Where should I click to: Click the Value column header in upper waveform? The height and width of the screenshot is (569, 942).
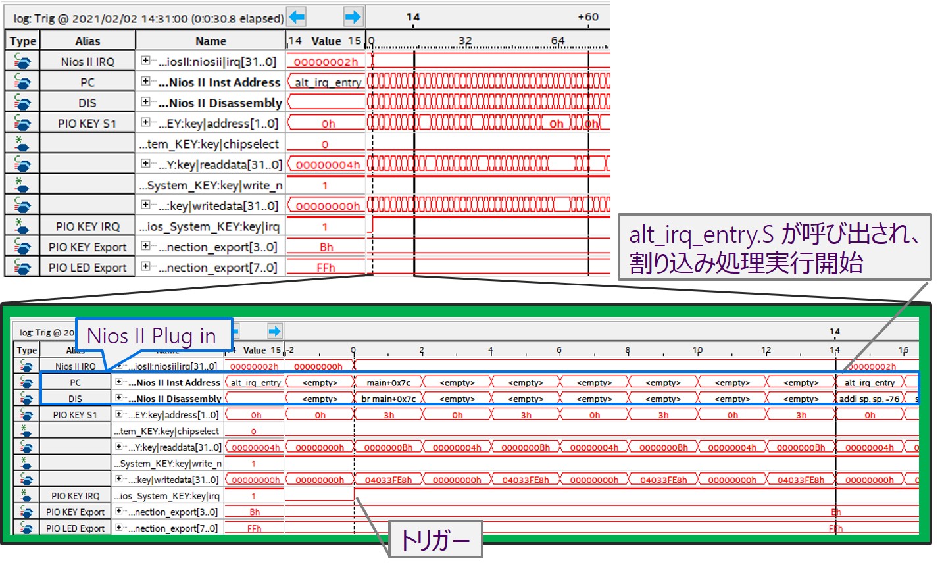[x=326, y=41]
